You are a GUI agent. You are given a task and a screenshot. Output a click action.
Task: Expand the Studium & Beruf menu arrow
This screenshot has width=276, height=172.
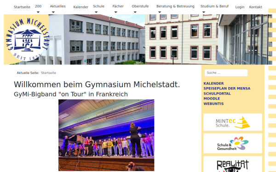coord(204,12)
